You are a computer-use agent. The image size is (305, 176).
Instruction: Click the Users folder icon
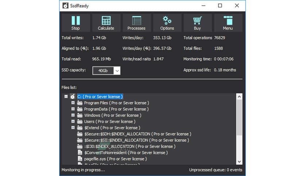pyautogui.click(x=80, y=121)
